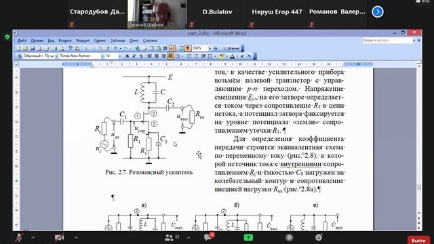Screen dimensions: 434x244
Task: Open the Окно menu
Action: point(134,41)
